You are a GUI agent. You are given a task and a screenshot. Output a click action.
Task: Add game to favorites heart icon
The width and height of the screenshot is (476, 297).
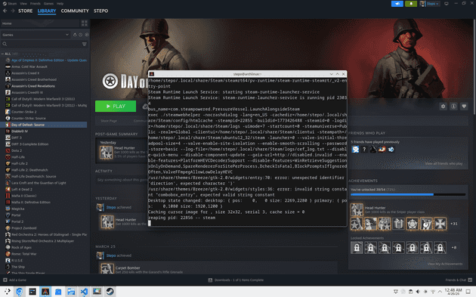(x=464, y=107)
